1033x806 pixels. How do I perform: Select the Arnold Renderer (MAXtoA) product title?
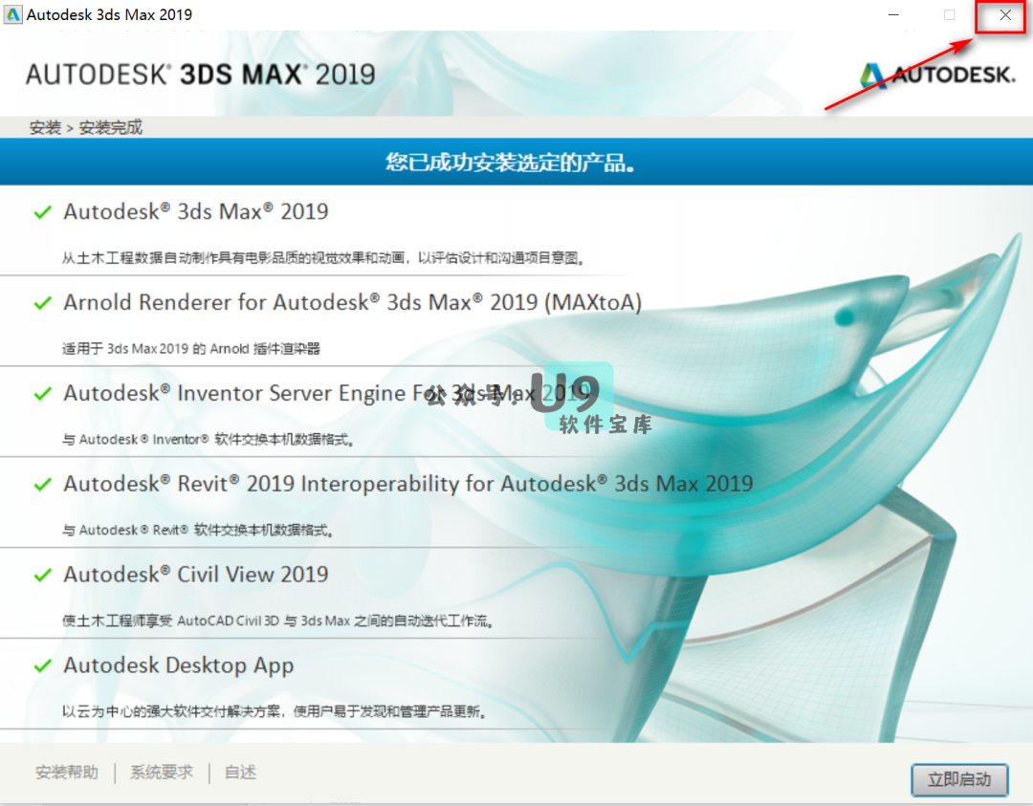click(352, 302)
